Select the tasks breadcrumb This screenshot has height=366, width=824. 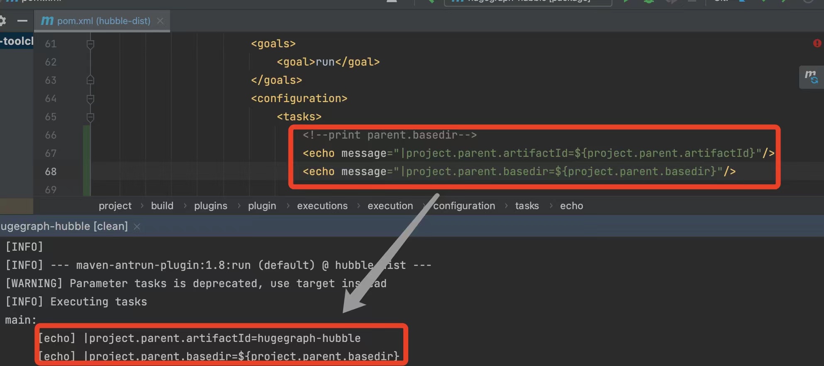527,206
